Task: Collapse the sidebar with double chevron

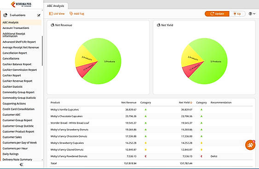Action: (21, 164)
